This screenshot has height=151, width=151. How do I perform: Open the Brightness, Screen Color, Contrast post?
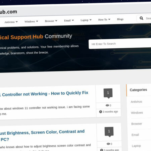(x=42, y=135)
